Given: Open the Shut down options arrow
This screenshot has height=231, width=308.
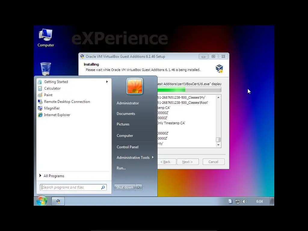Looking at the screenshot, I should [139, 187].
